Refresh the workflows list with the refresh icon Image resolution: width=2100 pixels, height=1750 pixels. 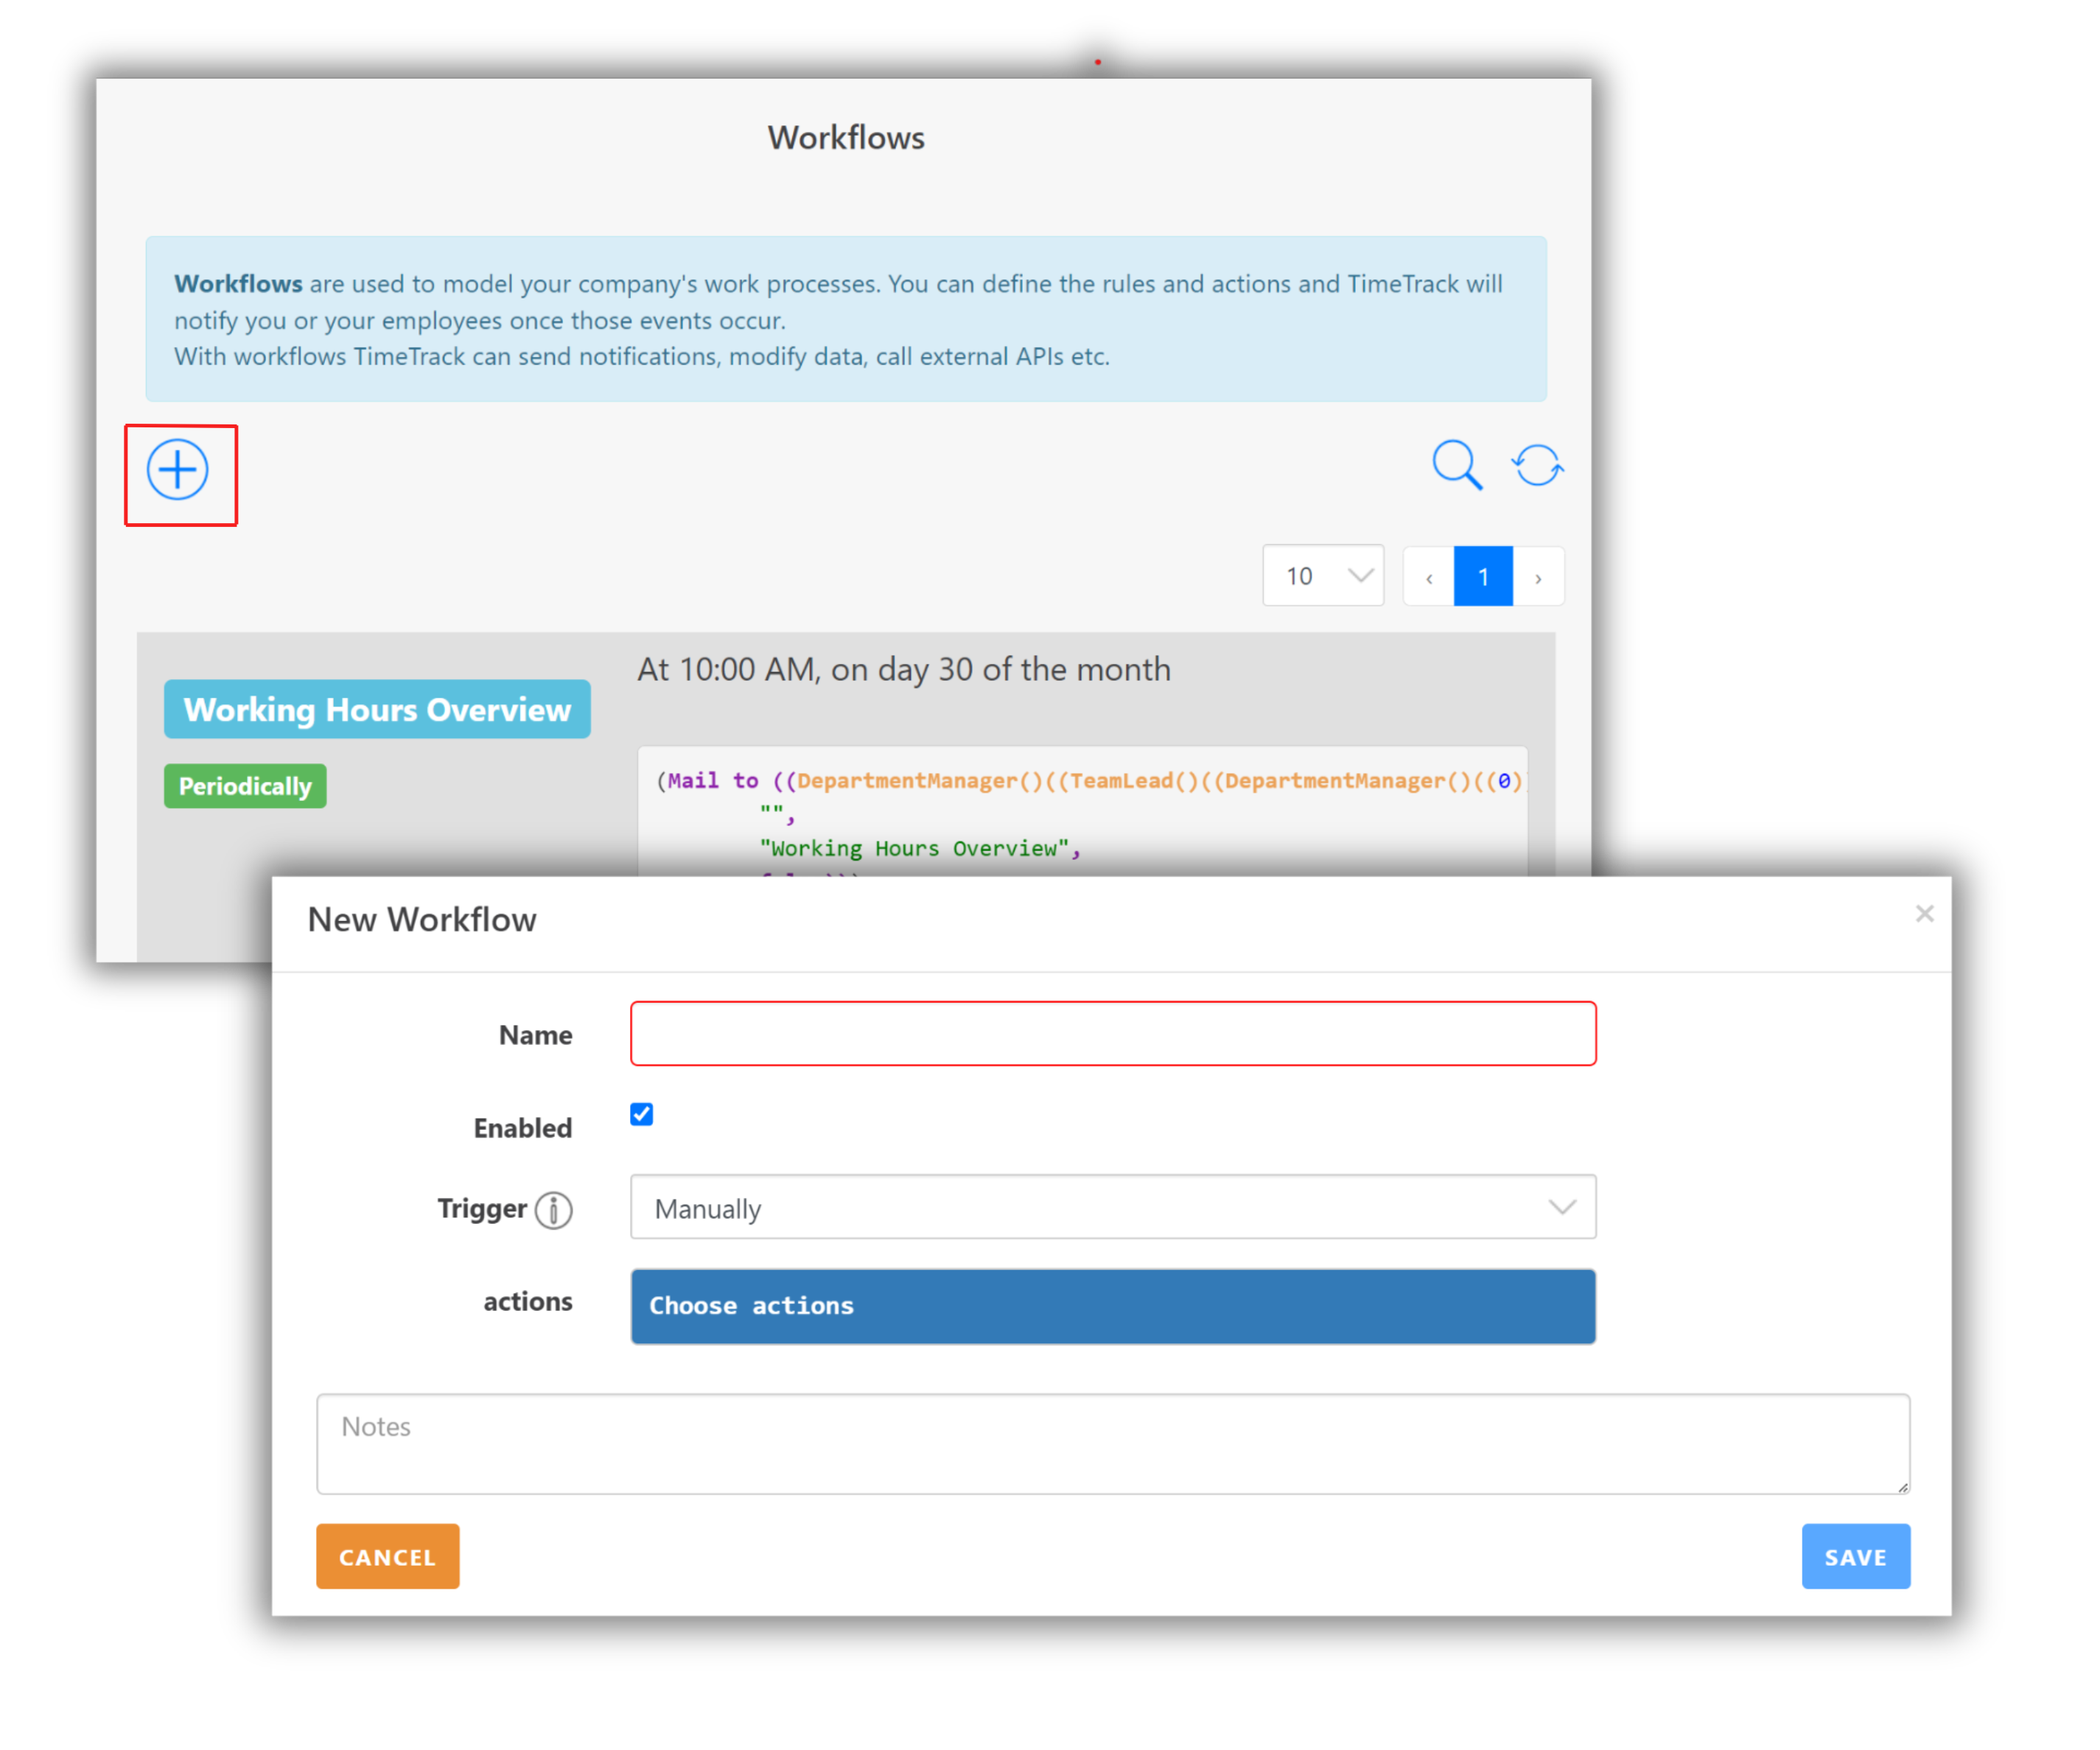click(x=1537, y=465)
